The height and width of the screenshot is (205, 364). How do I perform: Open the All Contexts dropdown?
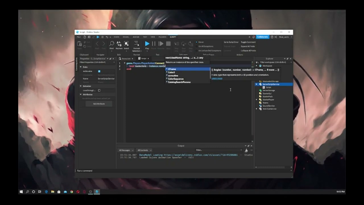tap(144, 150)
